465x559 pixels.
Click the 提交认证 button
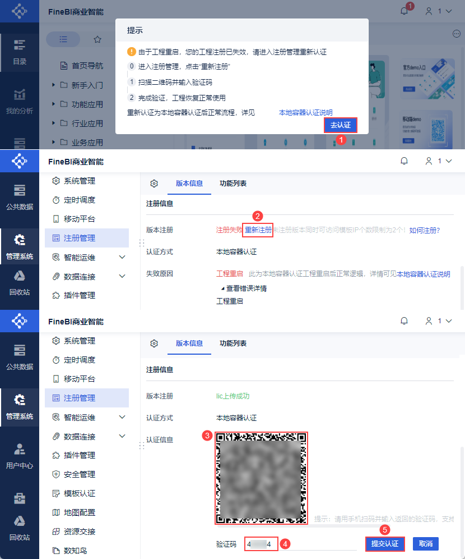point(385,544)
